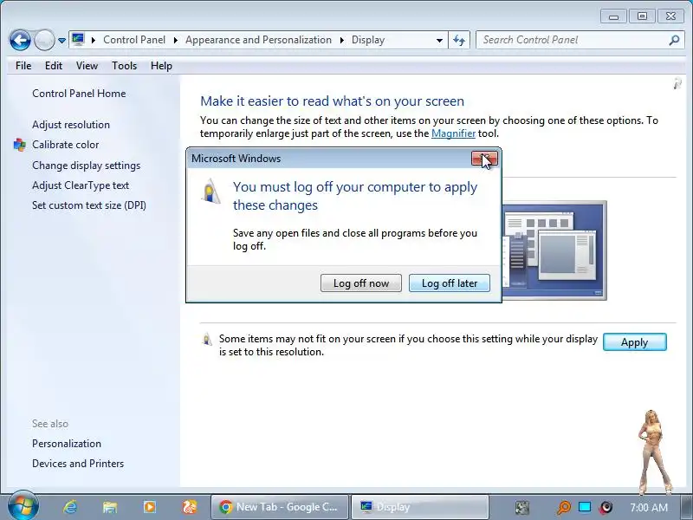Open the Edit menu
693x520 pixels.
click(x=54, y=66)
